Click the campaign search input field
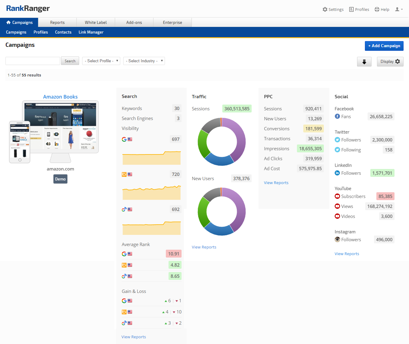This screenshot has height=344, width=409. click(x=33, y=61)
